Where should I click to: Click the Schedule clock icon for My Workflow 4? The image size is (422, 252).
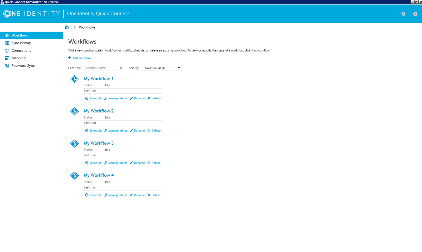87,195
